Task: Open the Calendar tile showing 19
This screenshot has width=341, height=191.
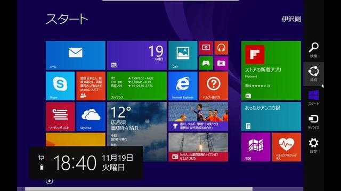Action: coord(137,55)
